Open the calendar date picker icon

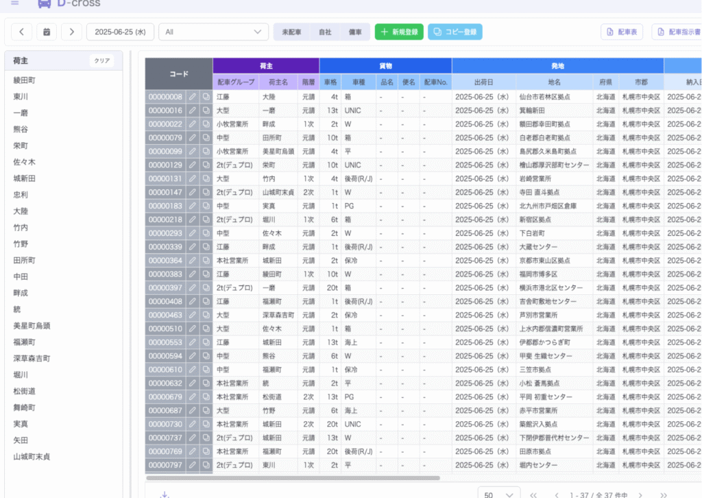point(47,32)
